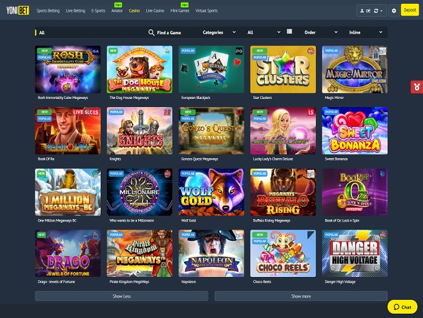Click the Show more button

coord(301,296)
